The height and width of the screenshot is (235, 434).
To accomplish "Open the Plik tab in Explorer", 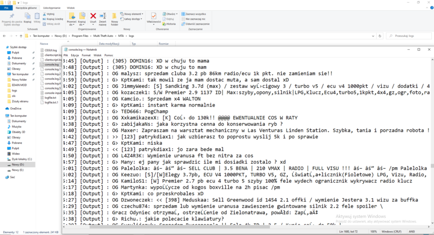I will tap(6, 8).
